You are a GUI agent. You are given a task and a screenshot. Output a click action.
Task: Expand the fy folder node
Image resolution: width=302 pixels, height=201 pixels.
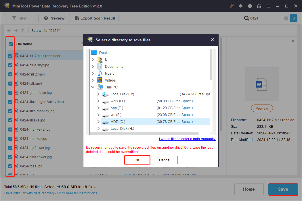pyautogui.click(x=93, y=60)
